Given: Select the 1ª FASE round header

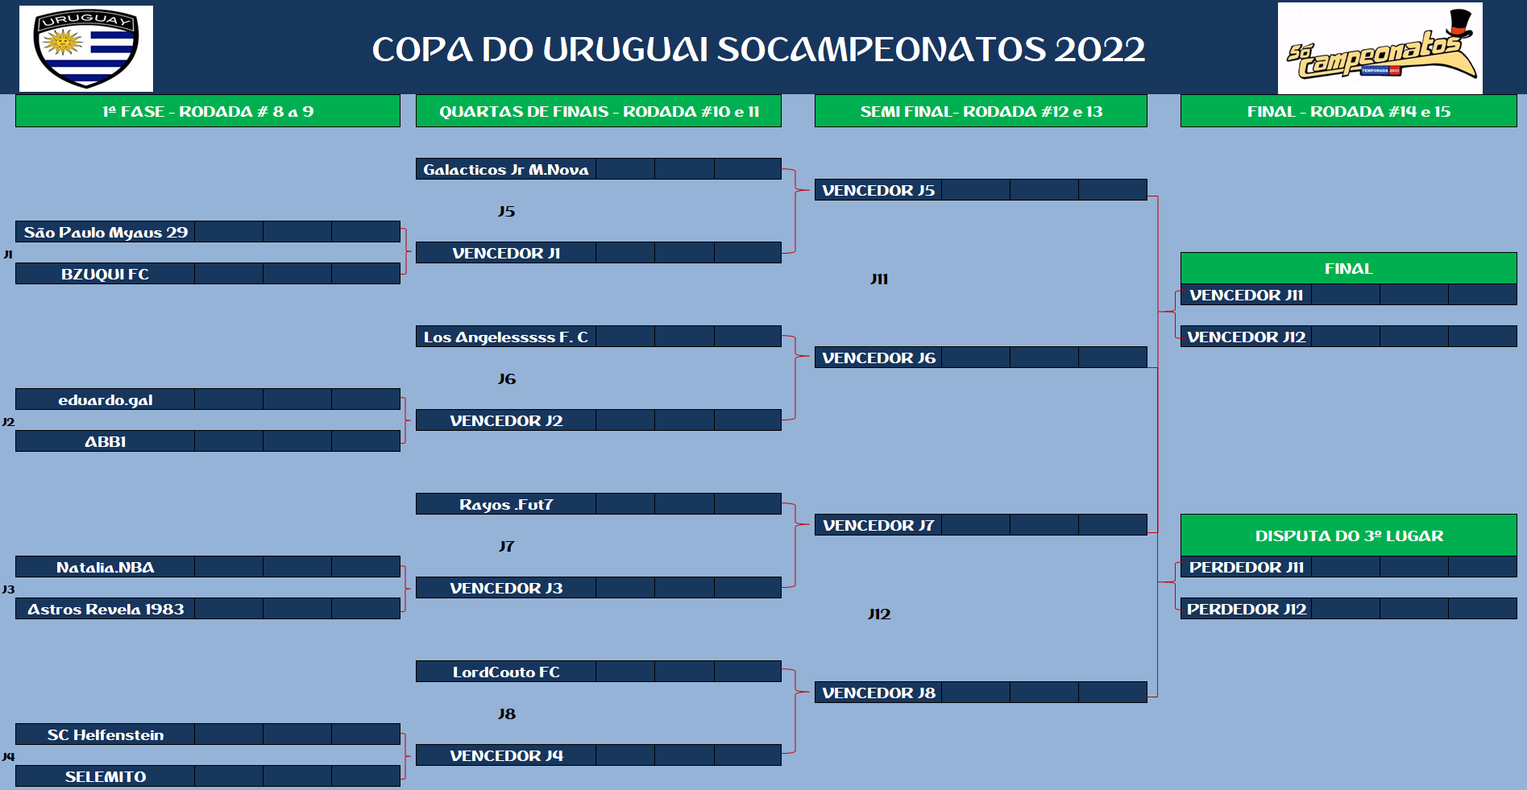Looking at the screenshot, I should 207,111.
